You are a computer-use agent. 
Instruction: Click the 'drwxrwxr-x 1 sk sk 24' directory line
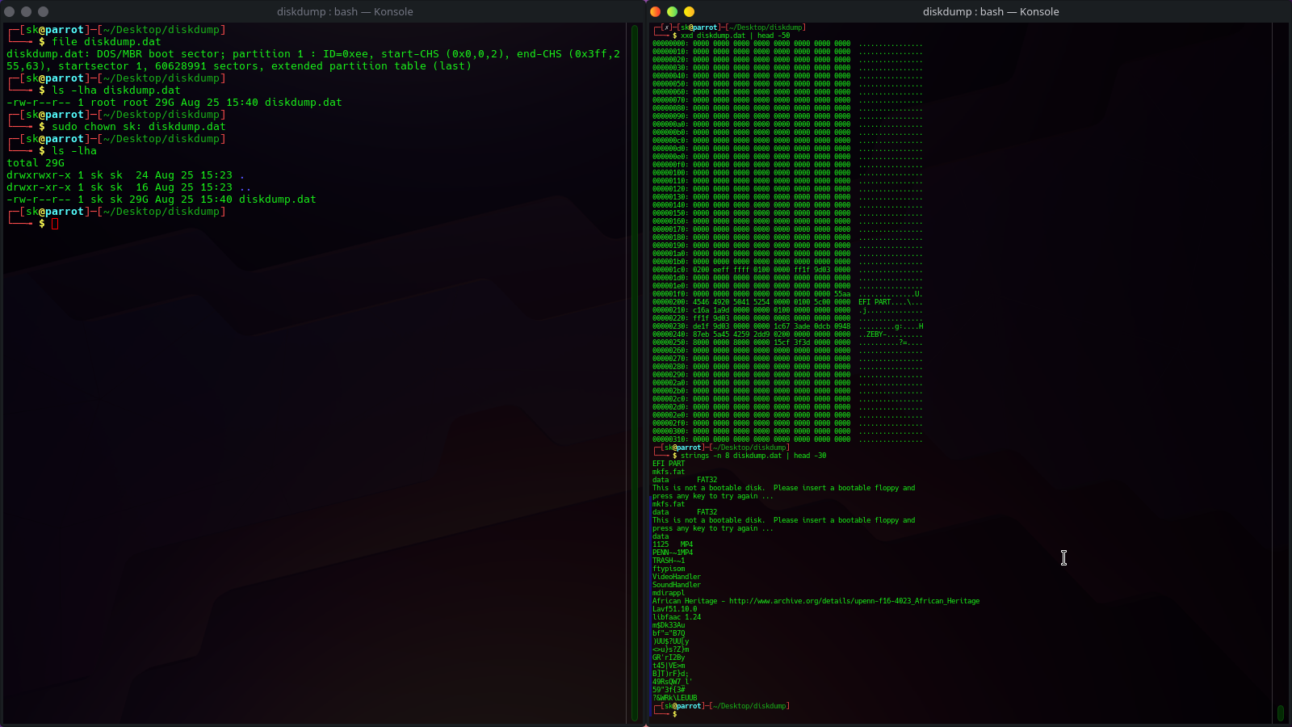click(x=125, y=175)
